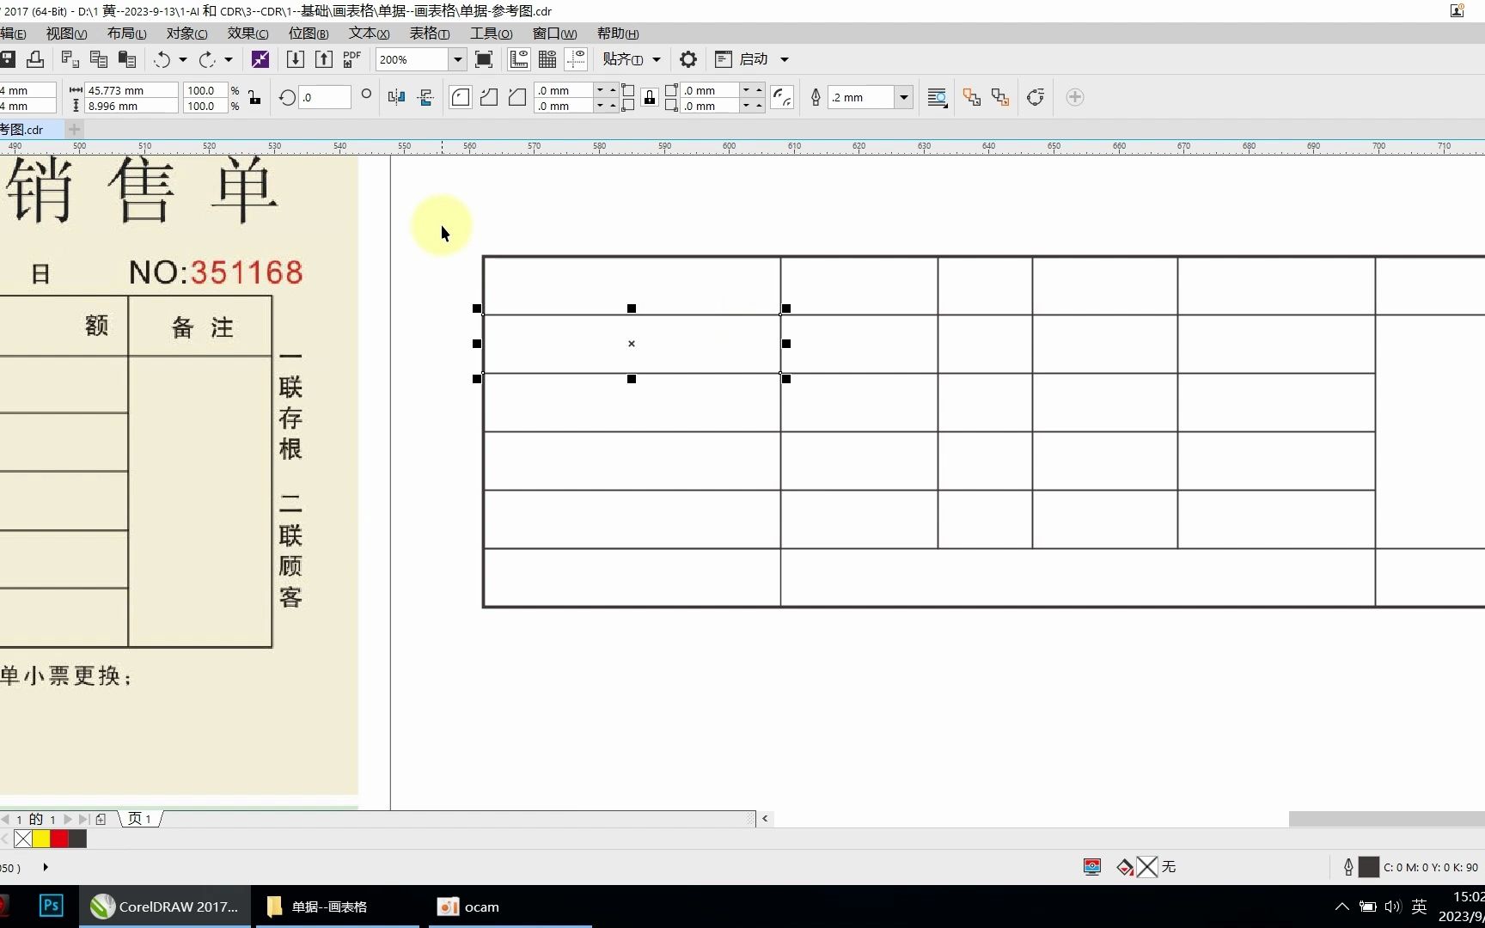The width and height of the screenshot is (1485, 928).
Task: Click the Print icon
Action: click(35, 59)
